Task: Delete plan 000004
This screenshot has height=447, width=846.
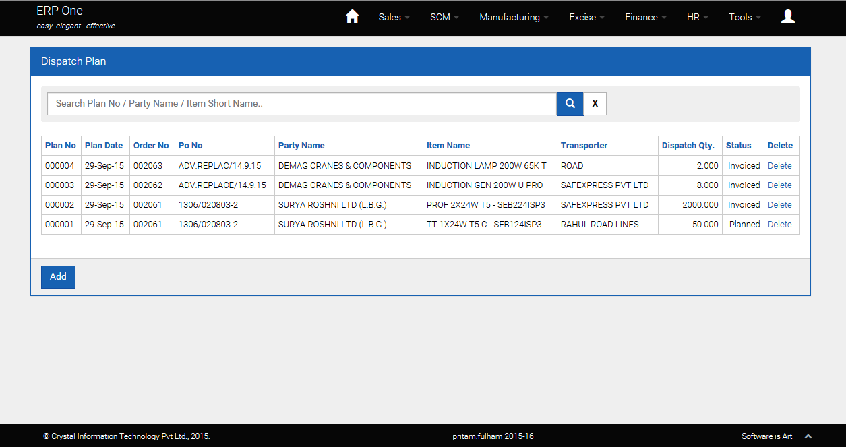Action: coord(779,166)
